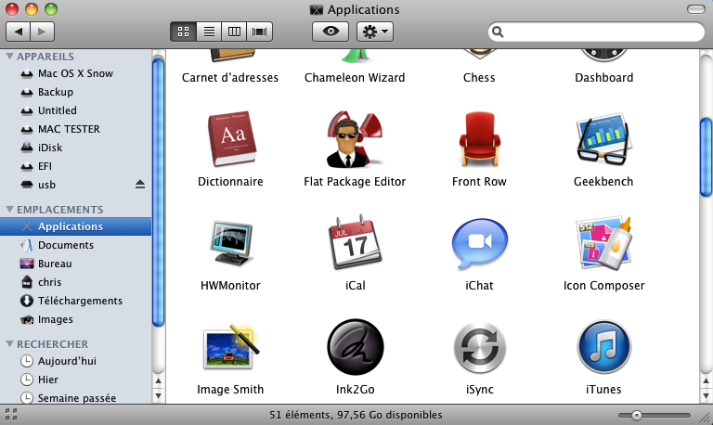Click the Dashboard app label
This screenshot has height=425, width=713.
(603, 78)
